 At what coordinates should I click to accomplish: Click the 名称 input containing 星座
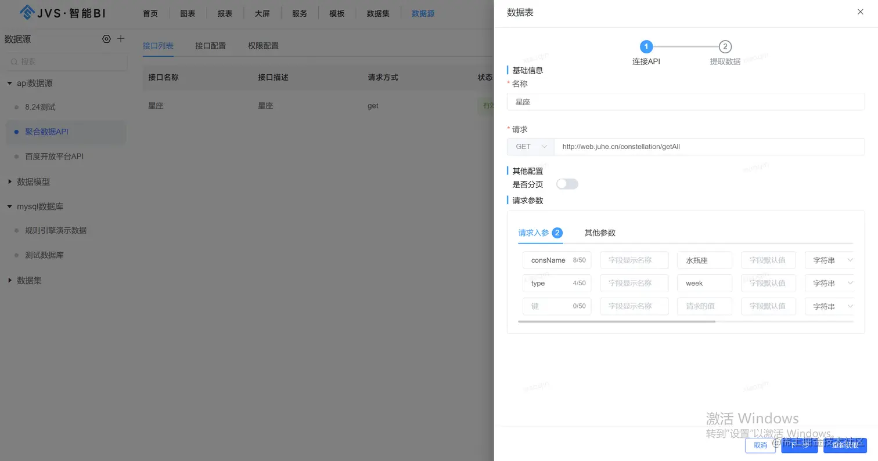686,101
